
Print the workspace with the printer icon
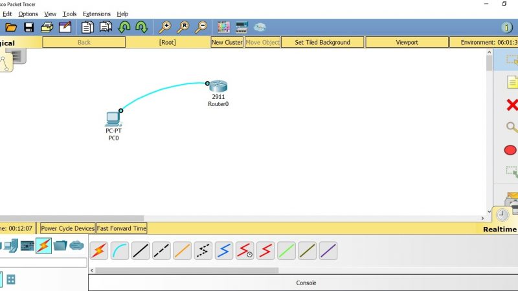47,27
